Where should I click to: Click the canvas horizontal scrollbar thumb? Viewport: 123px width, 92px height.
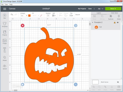16,90
